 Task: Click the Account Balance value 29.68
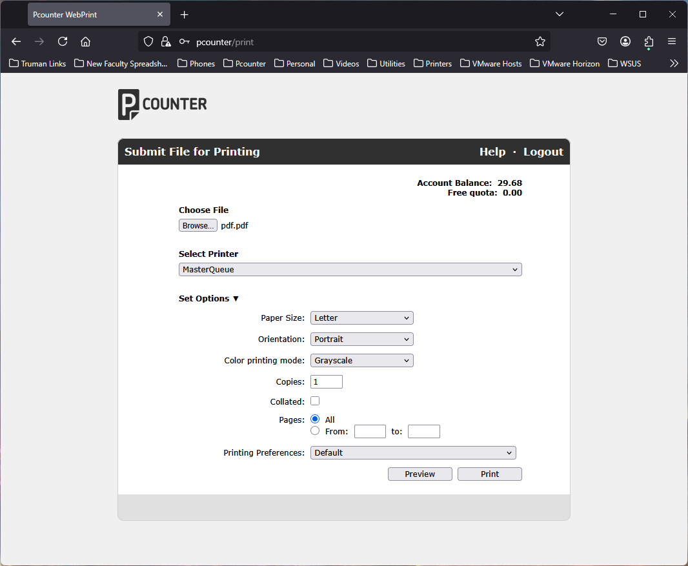(x=510, y=183)
